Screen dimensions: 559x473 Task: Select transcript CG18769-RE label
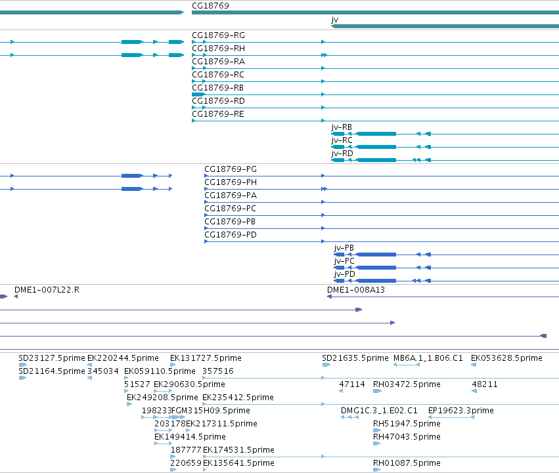coord(218,114)
